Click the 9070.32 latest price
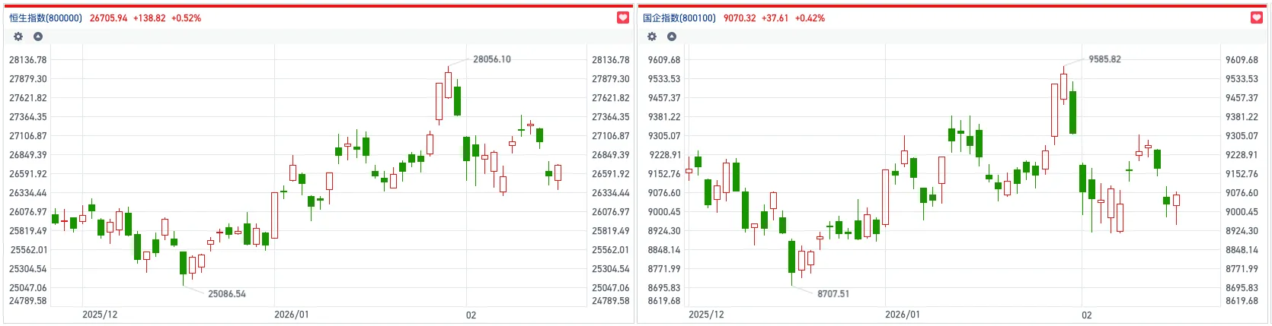1272x326 pixels. click(x=740, y=18)
